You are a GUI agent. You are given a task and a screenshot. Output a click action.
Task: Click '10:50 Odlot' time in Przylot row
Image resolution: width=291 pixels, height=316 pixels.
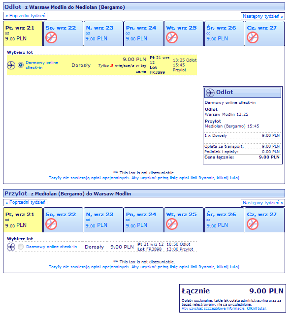[x=178, y=244]
